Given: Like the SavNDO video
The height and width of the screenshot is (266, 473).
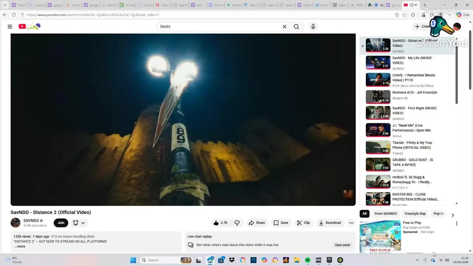Looking at the screenshot, I should [221, 223].
